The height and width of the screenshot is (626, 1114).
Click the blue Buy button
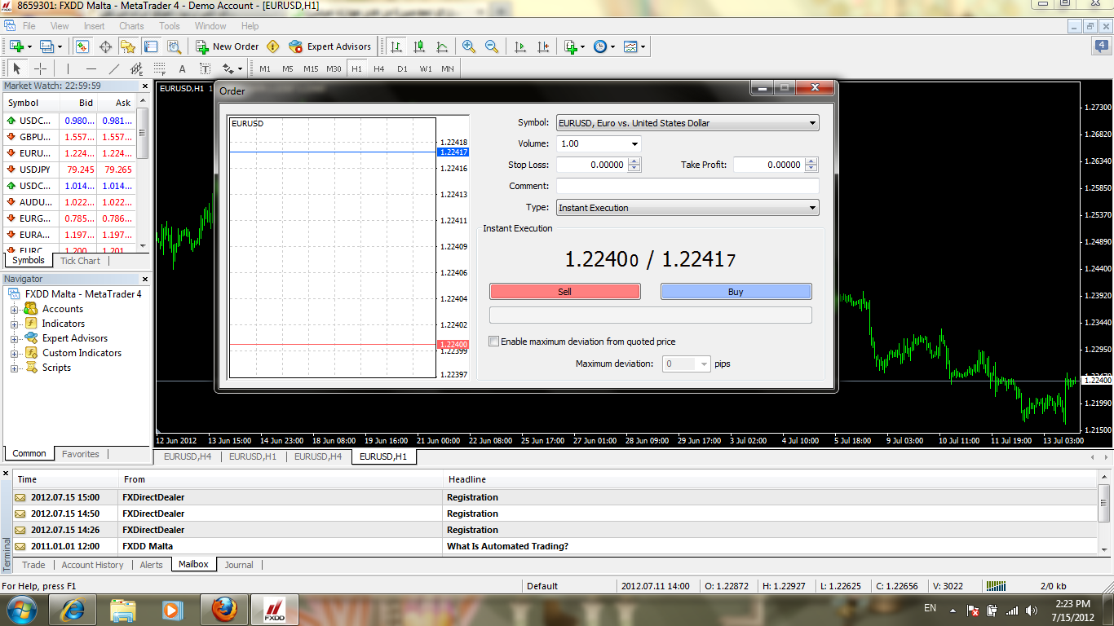pos(736,292)
